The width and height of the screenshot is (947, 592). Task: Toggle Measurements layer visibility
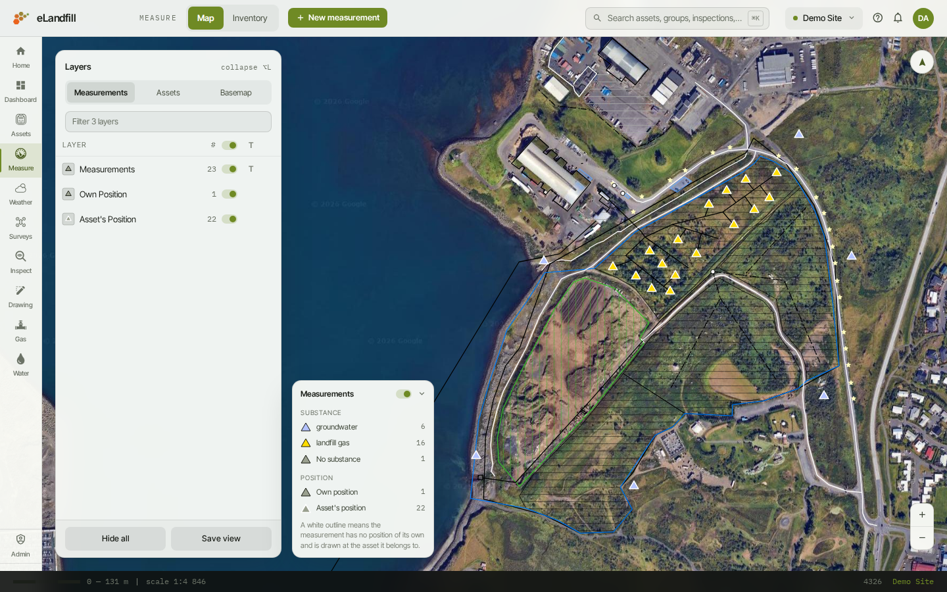coord(230,169)
